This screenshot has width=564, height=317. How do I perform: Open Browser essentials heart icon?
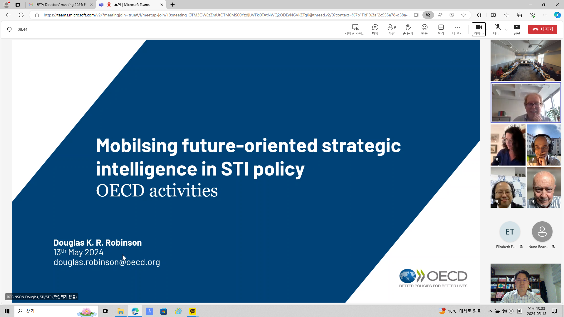532,15
